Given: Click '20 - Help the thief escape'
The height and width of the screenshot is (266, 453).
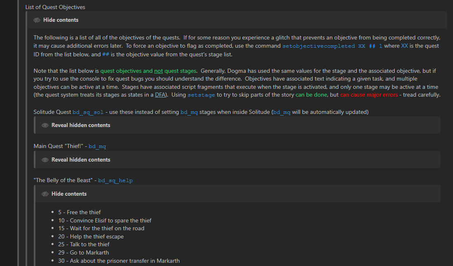Looking at the screenshot, I should click(x=91, y=236).
